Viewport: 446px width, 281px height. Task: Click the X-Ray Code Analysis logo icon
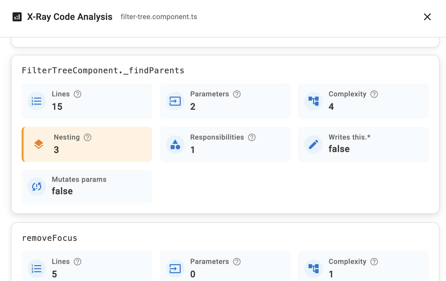click(x=17, y=17)
